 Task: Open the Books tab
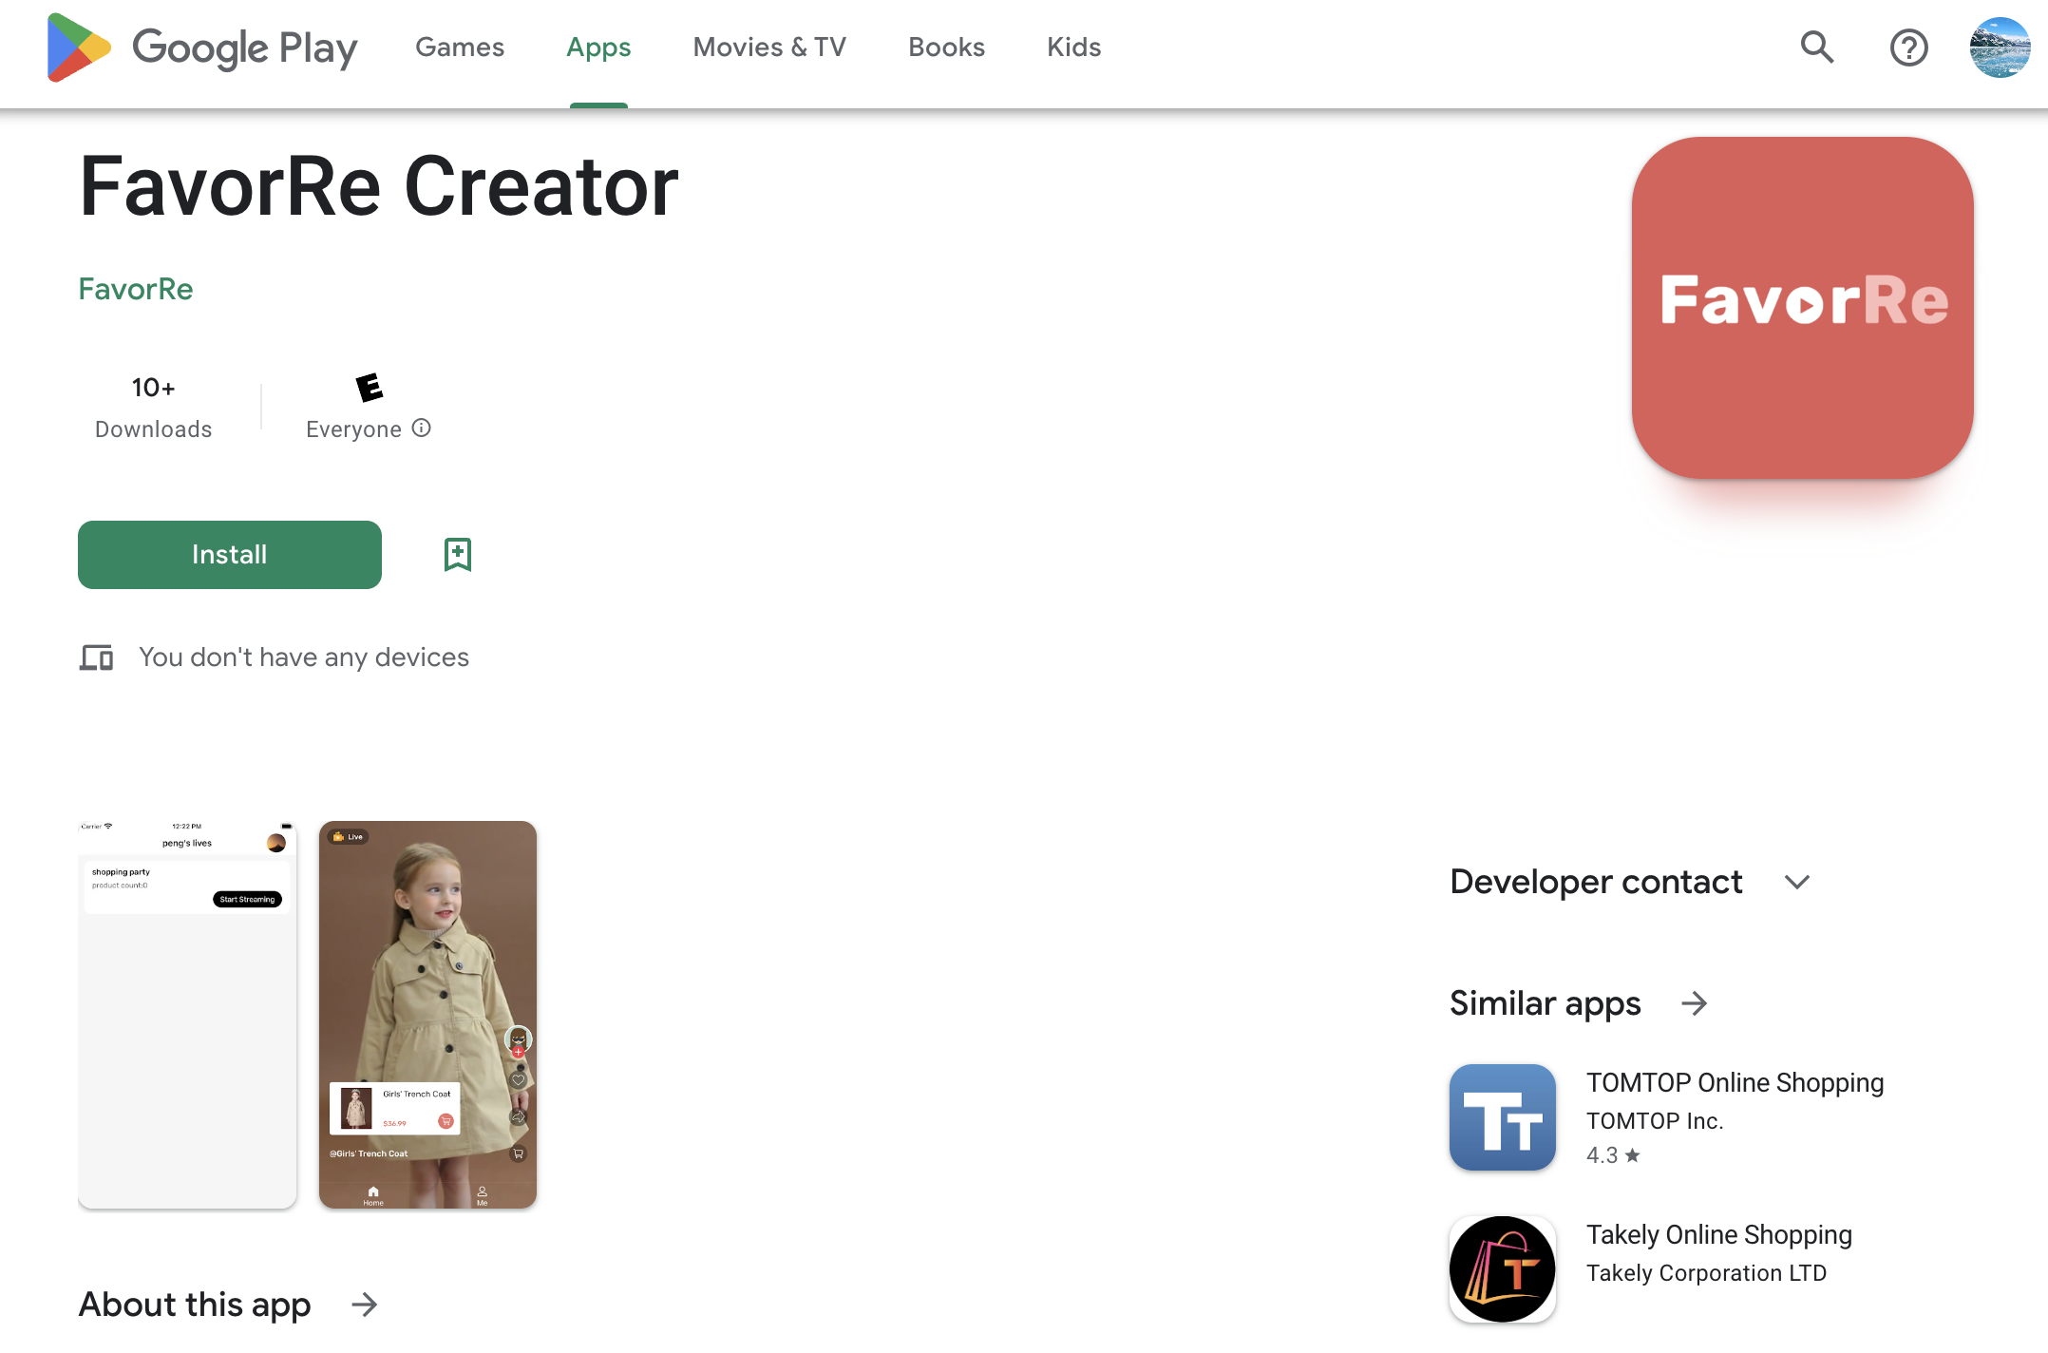(x=946, y=48)
